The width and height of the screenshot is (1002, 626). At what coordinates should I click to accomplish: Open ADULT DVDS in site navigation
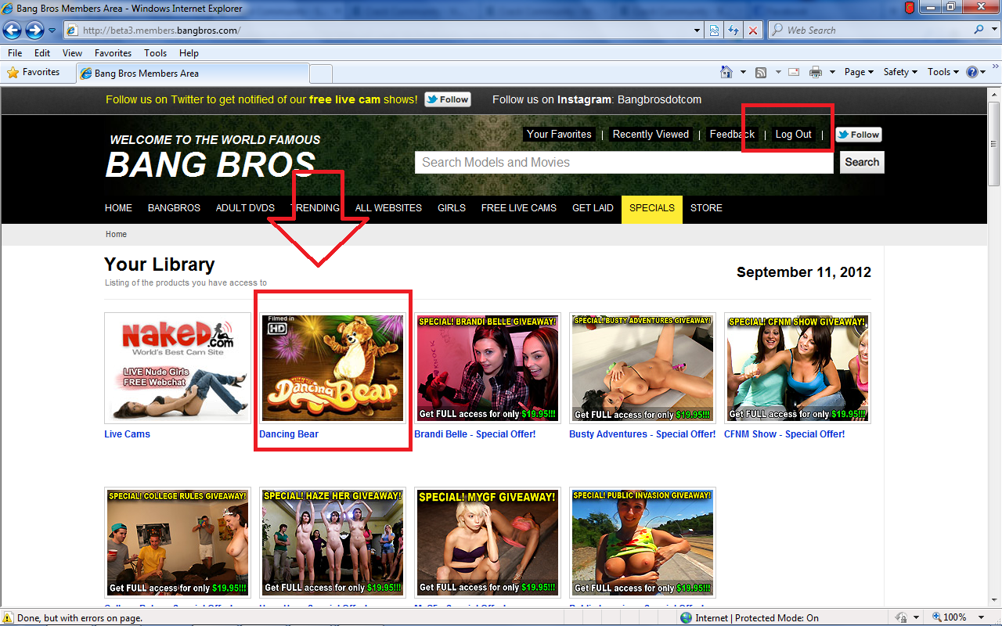245,208
